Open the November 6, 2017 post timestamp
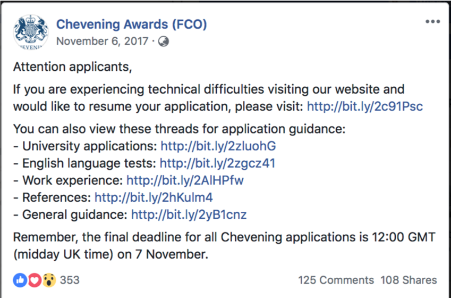The height and width of the screenshot is (298, 451). click(102, 41)
